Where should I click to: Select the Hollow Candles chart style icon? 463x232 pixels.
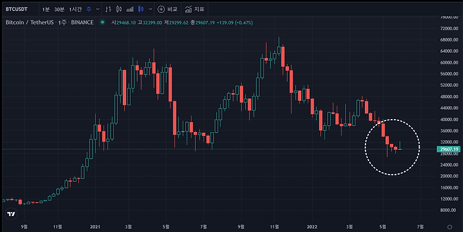(119, 9)
